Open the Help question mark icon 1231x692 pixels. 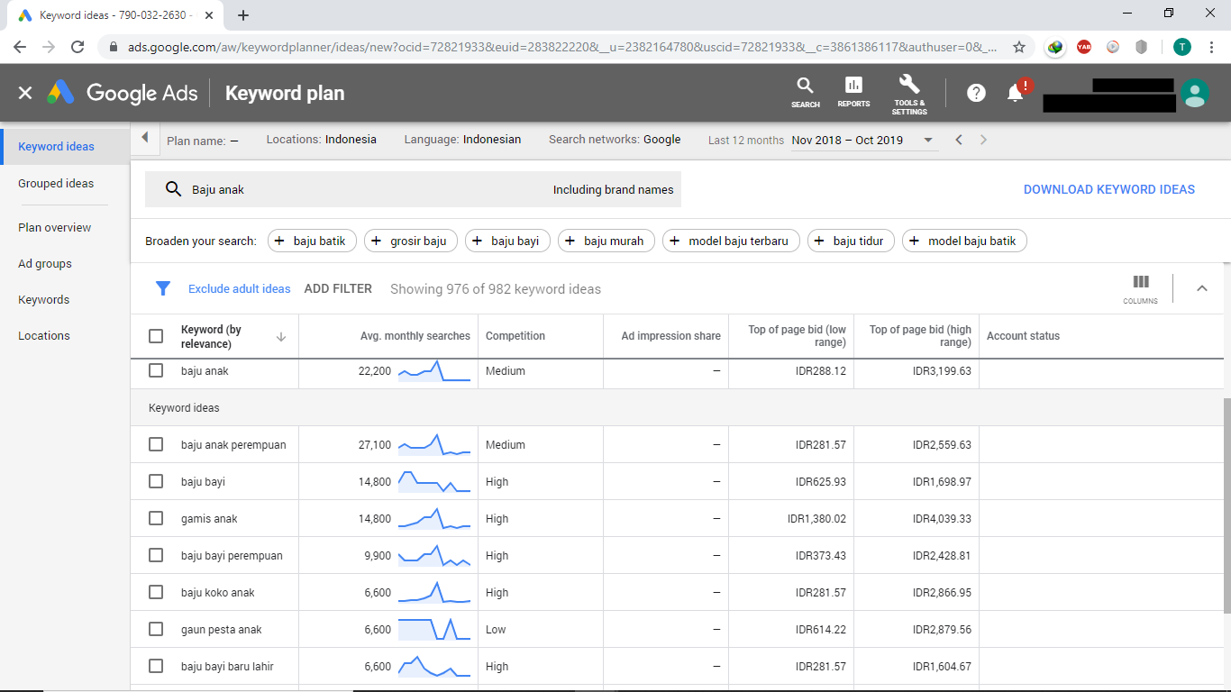[x=976, y=93]
